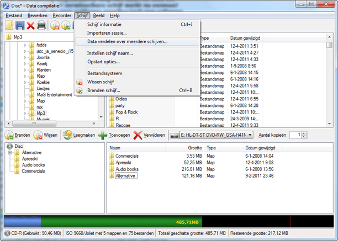Click the printer toolbar icon
The image size is (338, 241).
(41, 25)
